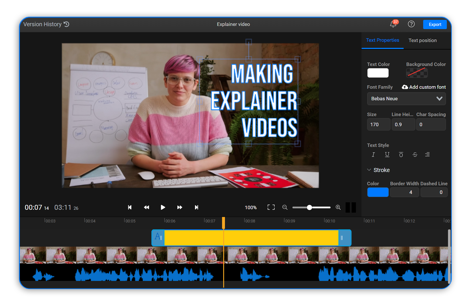The image size is (470, 306).
Task: Select the Text Properties tab
Action: pyautogui.click(x=383, y=40)
